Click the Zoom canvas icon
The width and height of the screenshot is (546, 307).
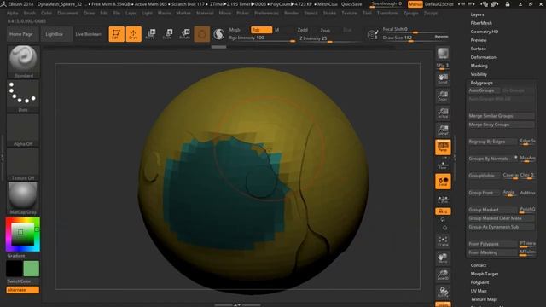pyautogui.click(x=443, y=96)
